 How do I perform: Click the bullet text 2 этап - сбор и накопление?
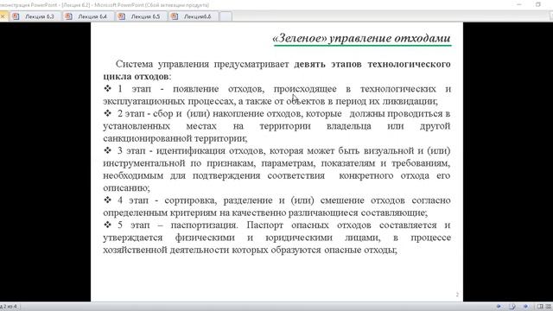point(210,113)
